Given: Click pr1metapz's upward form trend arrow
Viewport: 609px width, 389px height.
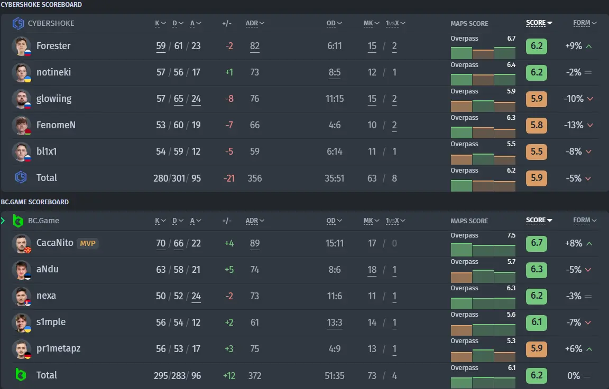Looking at the screenshot, I should [x=589, y=349].
